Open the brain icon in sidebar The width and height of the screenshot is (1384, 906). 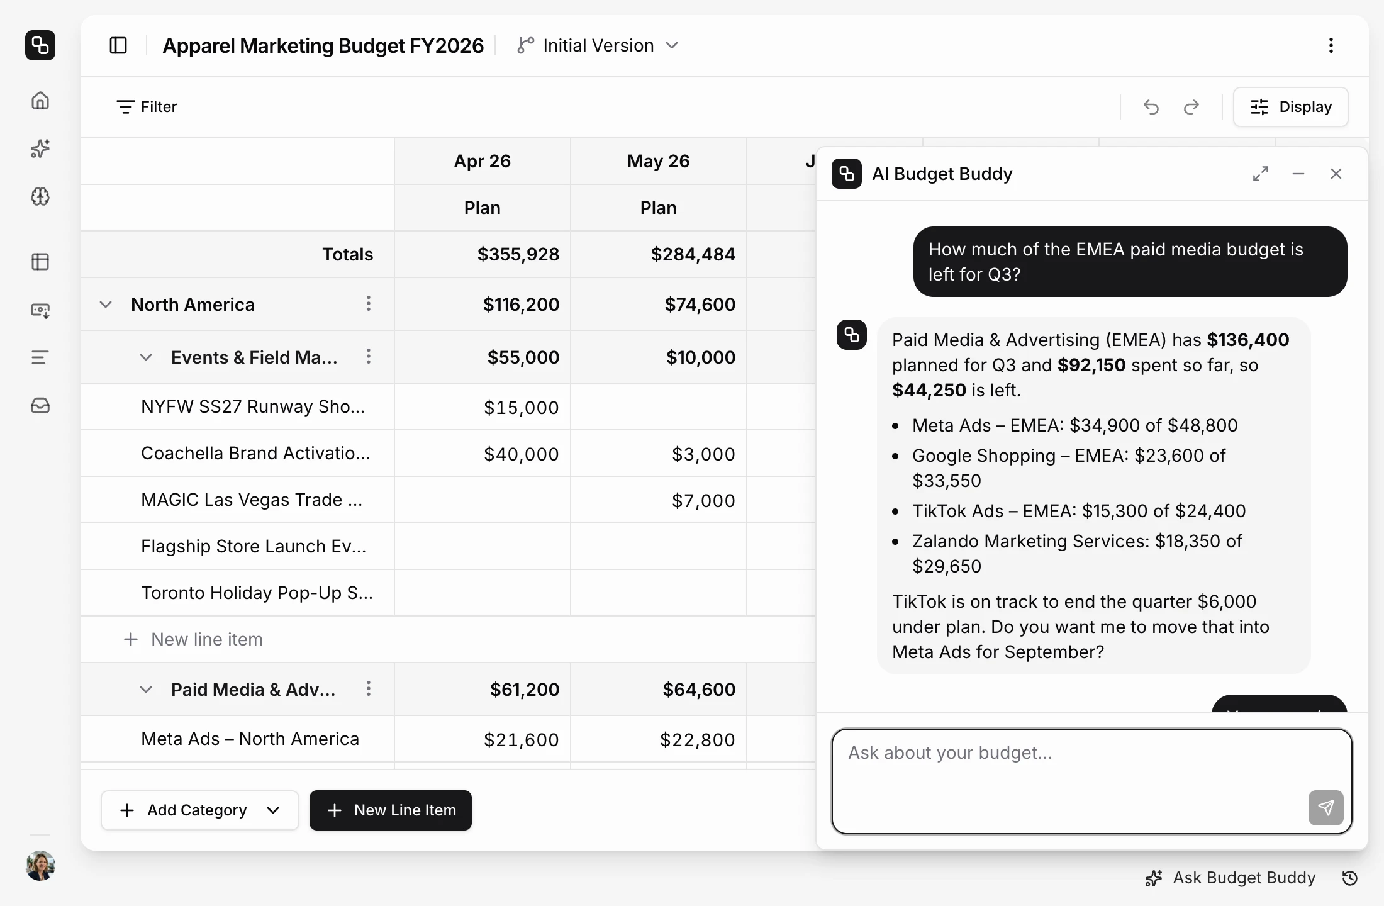[x=40, y=196]
